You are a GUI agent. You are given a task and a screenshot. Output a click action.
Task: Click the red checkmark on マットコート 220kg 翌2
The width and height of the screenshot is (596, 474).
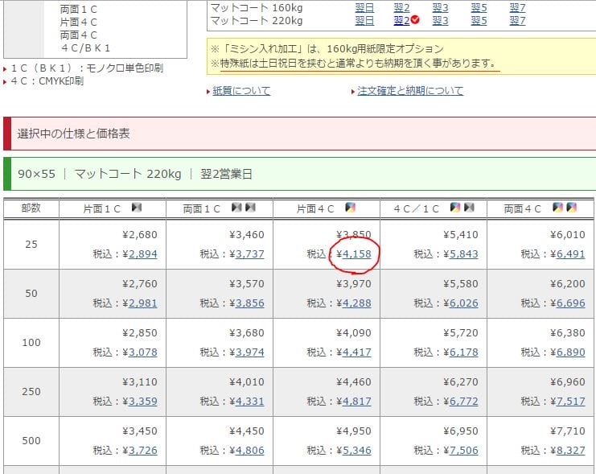pyautogui.click(x=415, y=20)
